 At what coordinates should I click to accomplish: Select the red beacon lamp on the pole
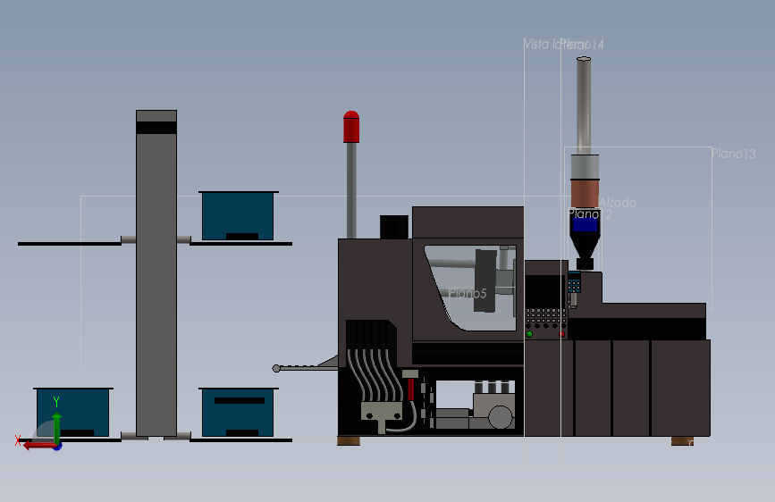pos(351,127)
